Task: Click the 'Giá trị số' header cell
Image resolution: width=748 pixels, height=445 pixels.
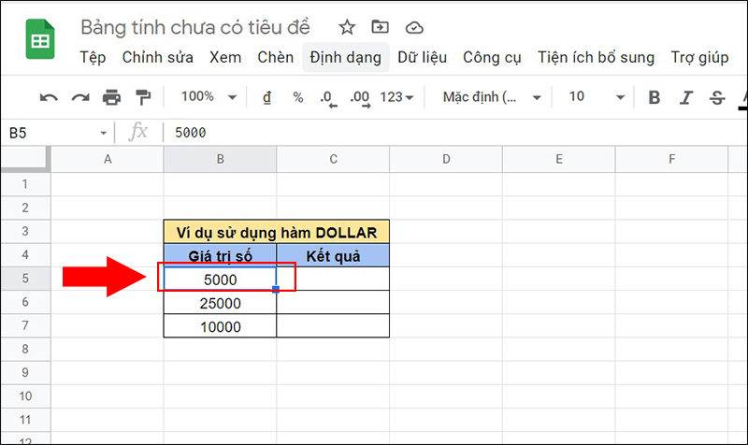Action: [220, 255]
